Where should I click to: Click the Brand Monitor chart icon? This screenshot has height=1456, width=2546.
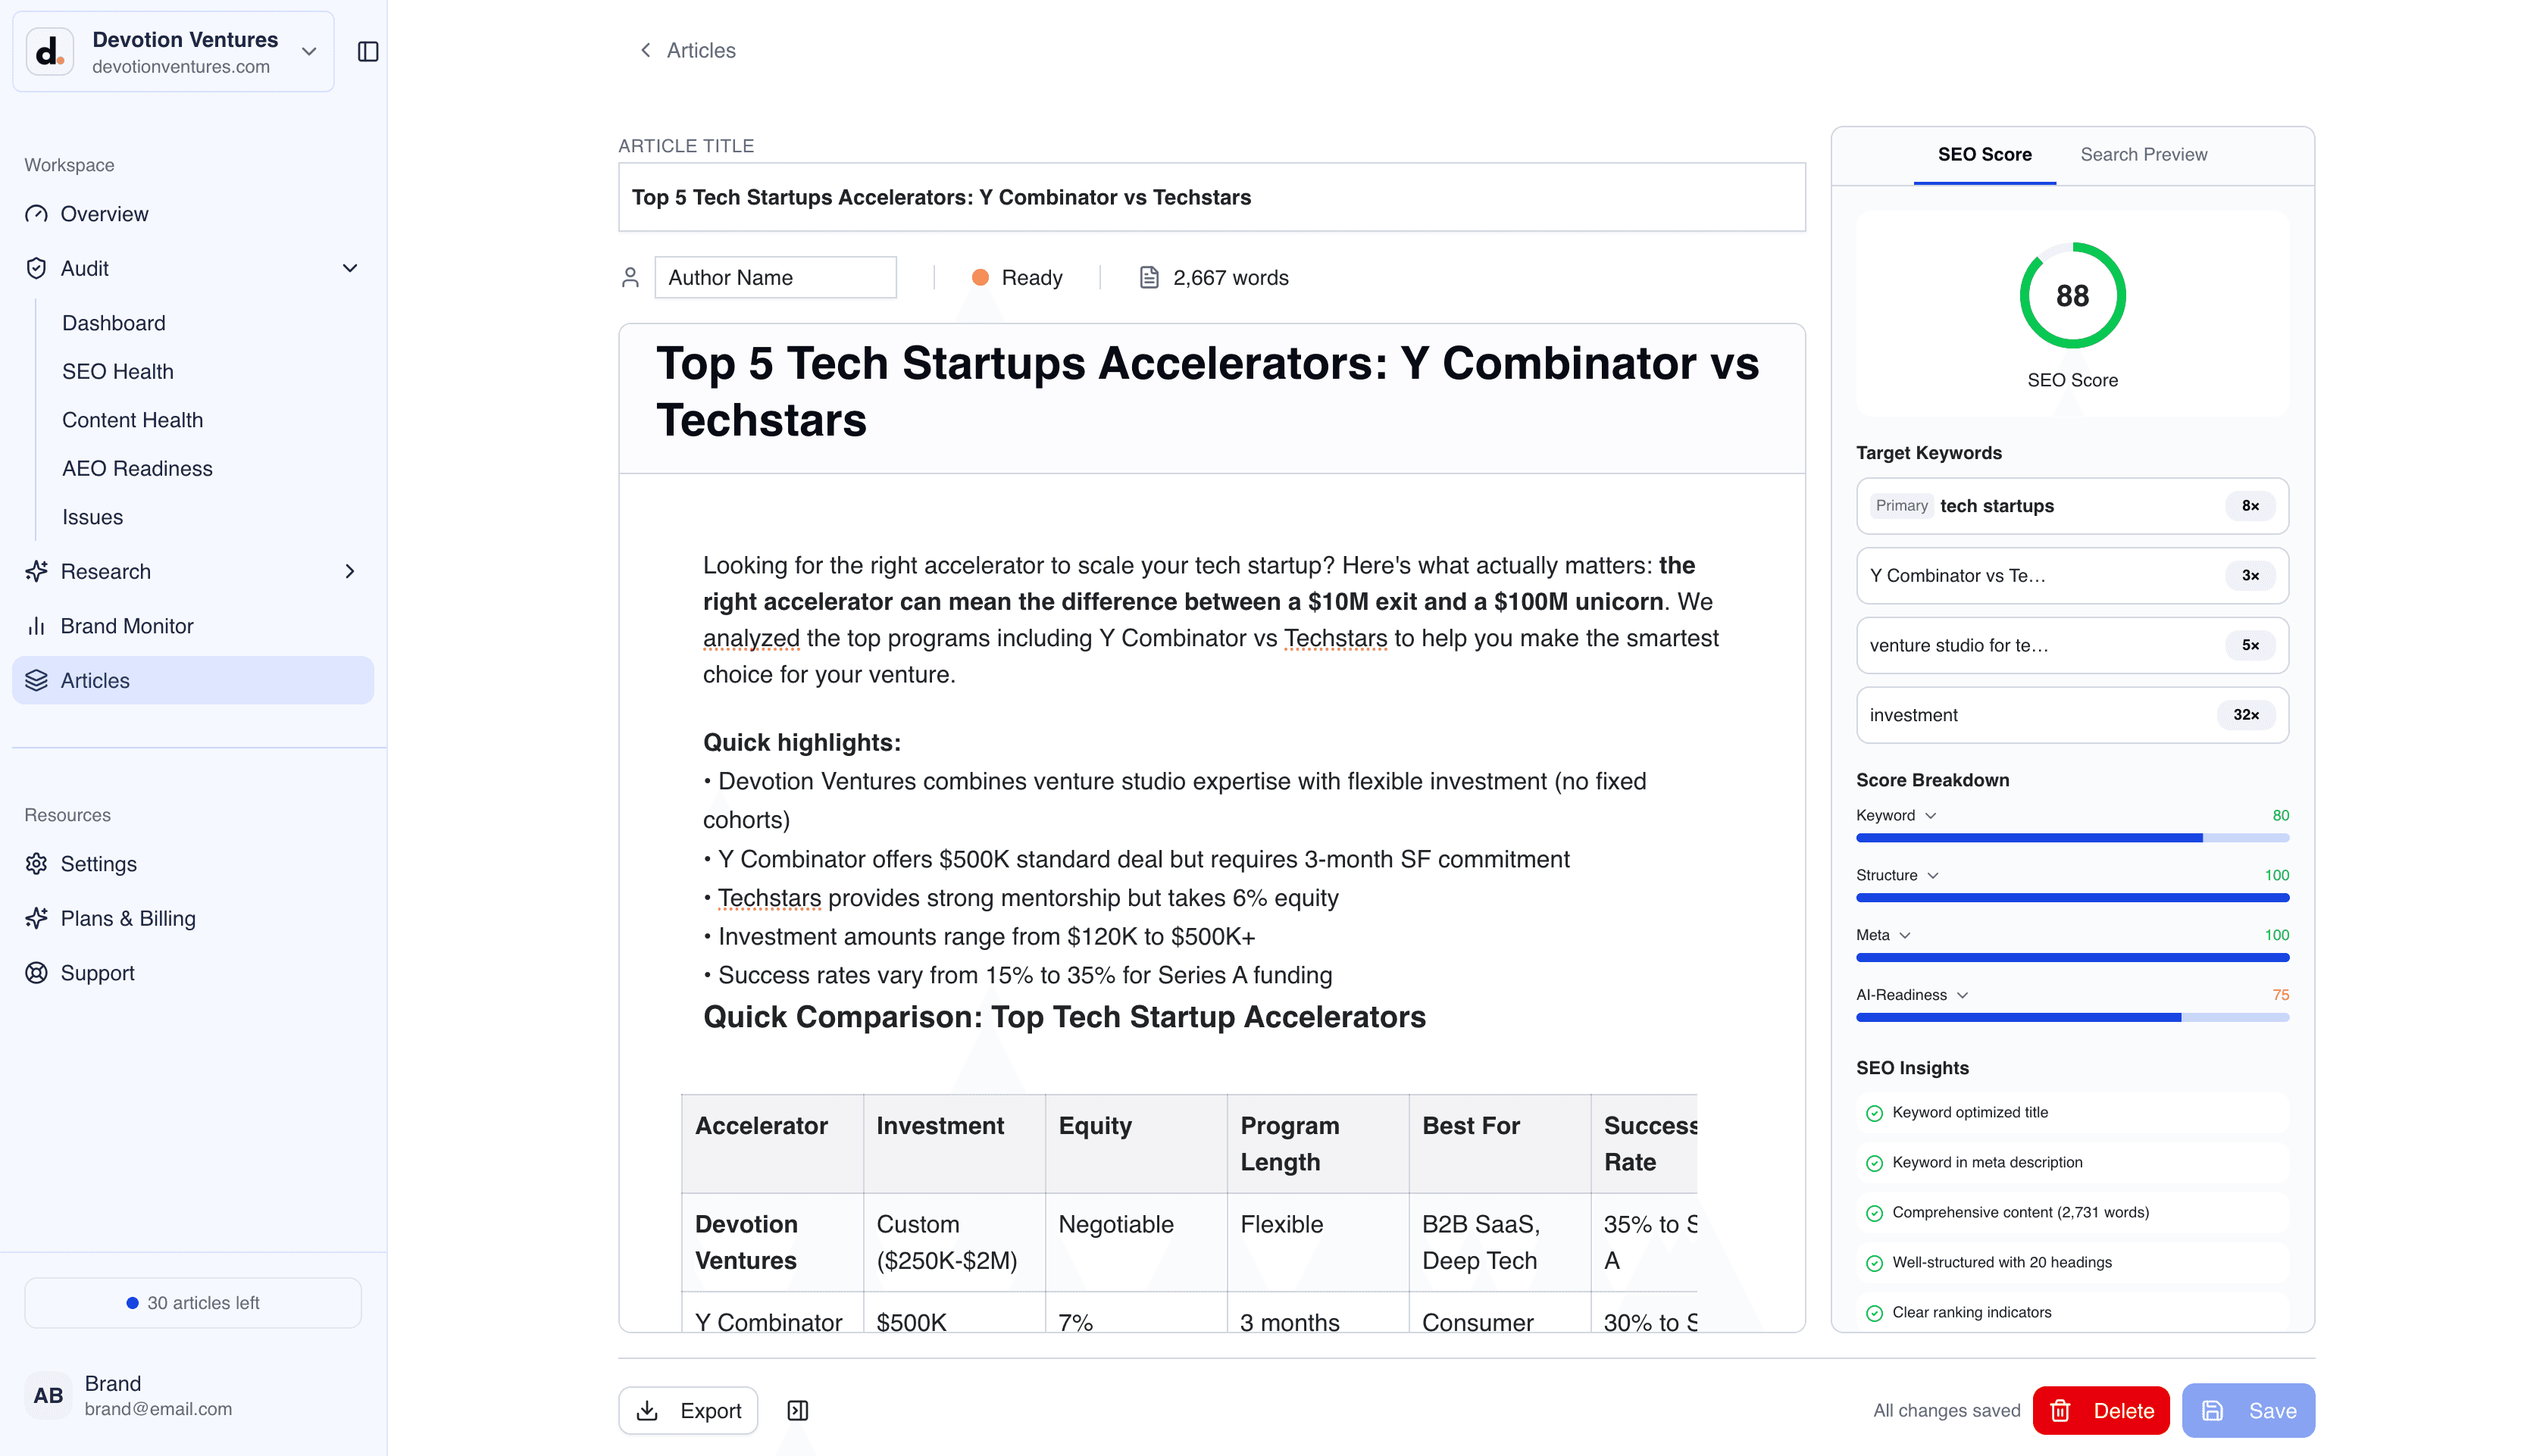(x=37, y=626)
